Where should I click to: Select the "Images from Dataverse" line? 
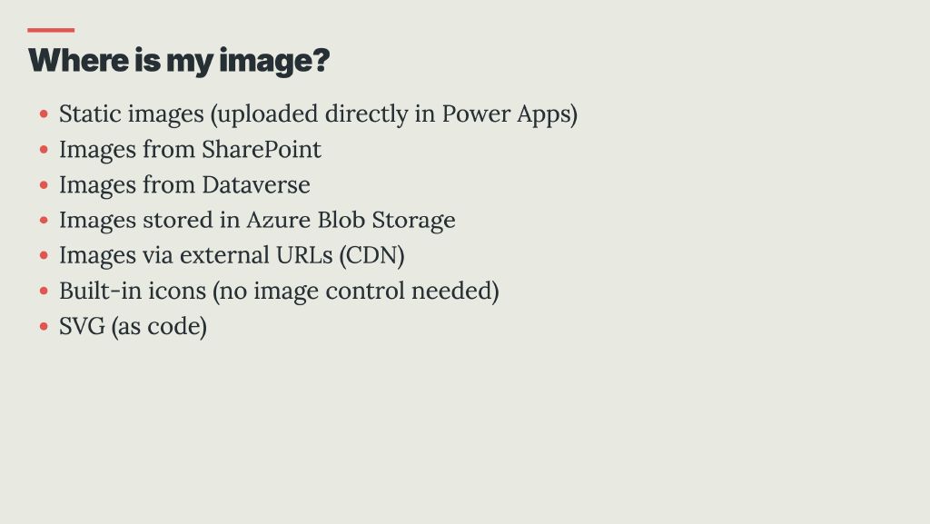point(184,184)
